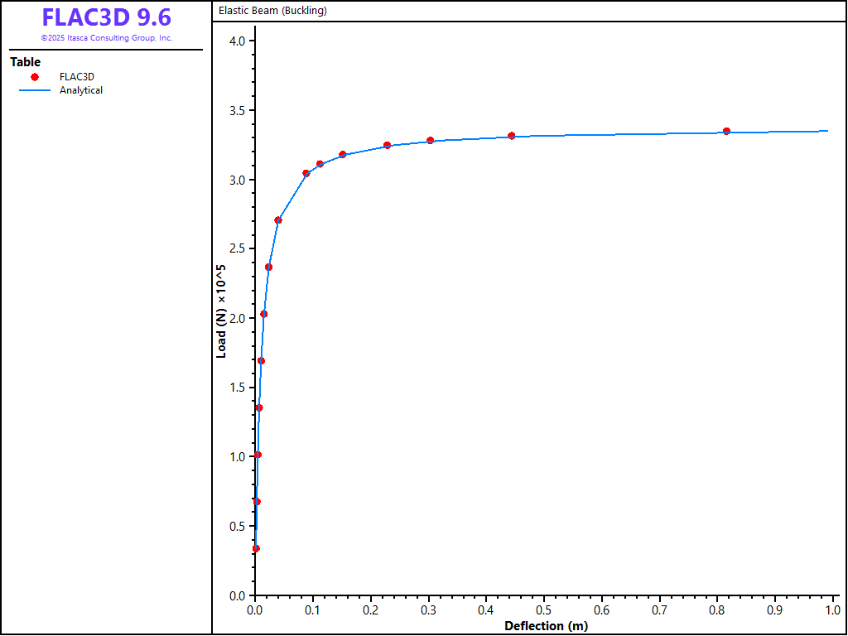Screen dimensions: 848x636
Task: Select the data point at load 2.7
Action: (278, 220)
